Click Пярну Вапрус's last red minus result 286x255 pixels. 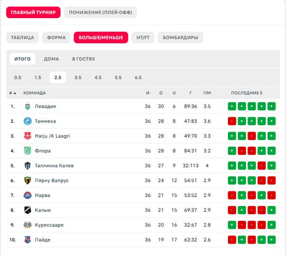click(x=271, y=180)
